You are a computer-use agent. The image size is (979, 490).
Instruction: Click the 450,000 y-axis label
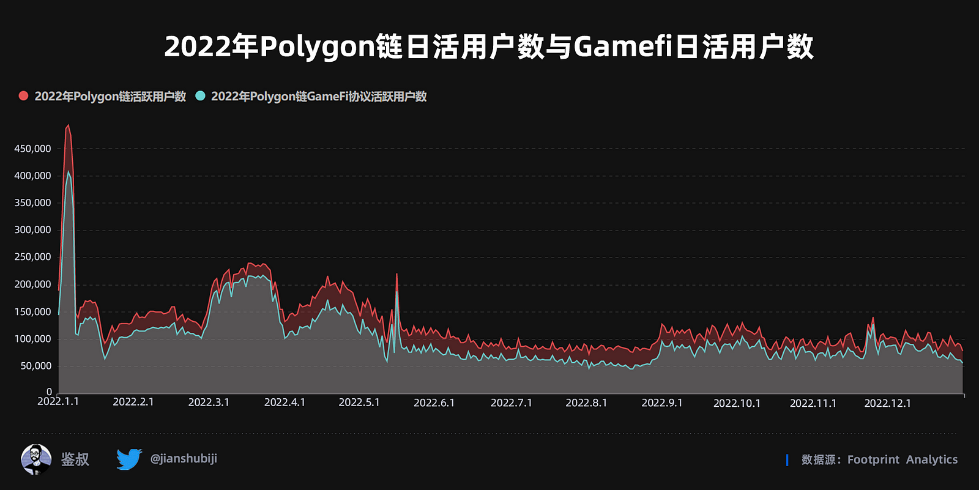(x=32, y=149)
